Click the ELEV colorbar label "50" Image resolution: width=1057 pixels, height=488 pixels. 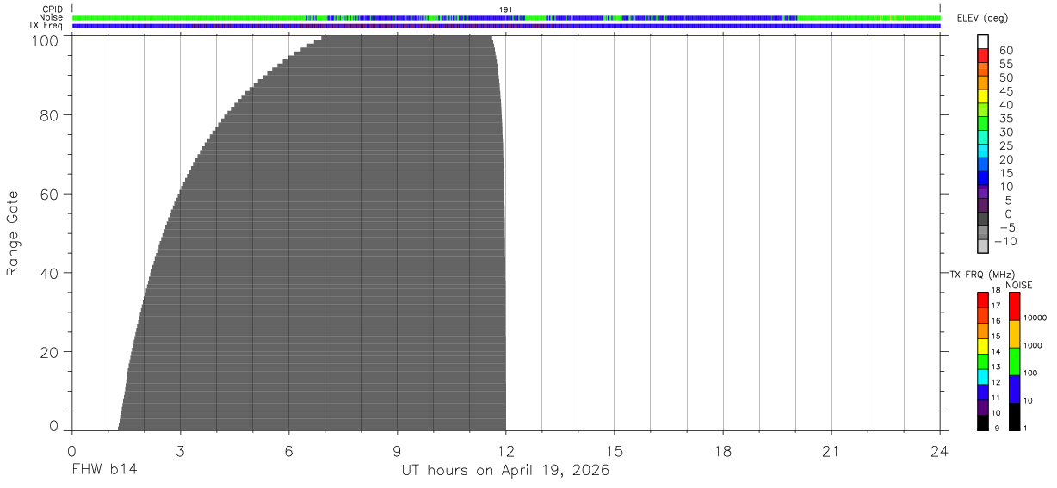(1005, 78)
